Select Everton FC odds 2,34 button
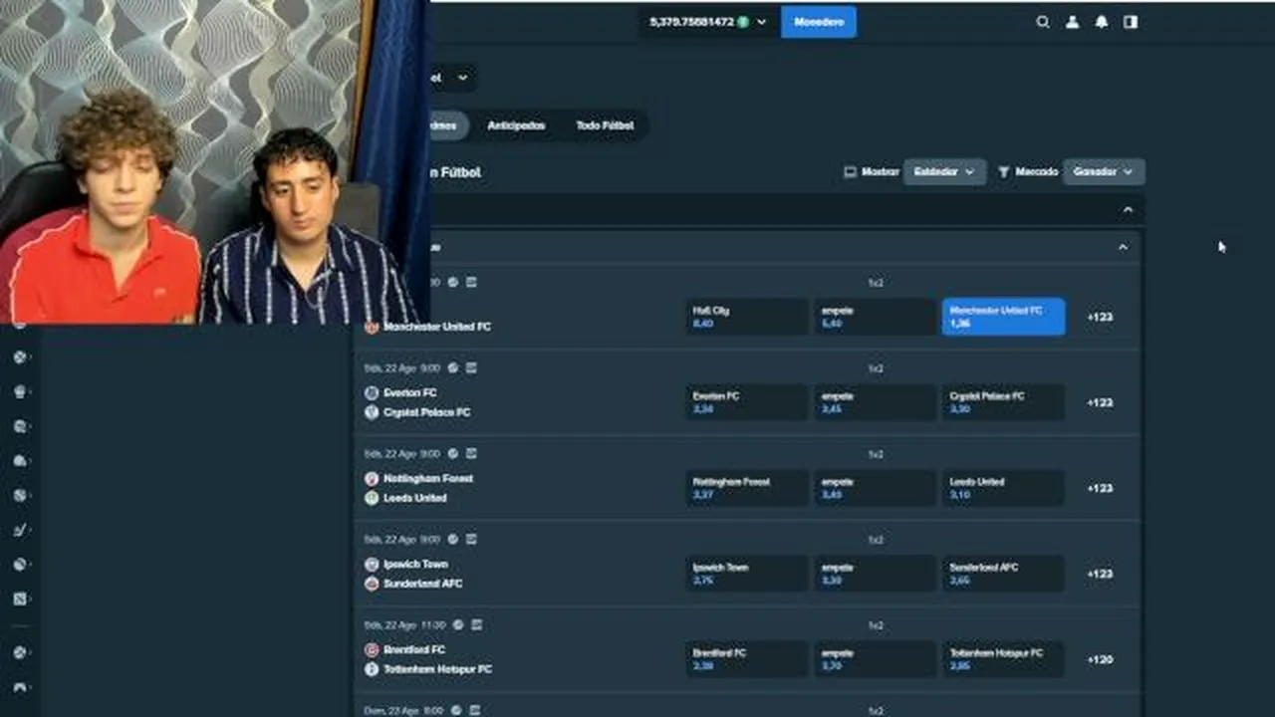1275x717 pixels. pyautogui.click(x=746, y=402)
